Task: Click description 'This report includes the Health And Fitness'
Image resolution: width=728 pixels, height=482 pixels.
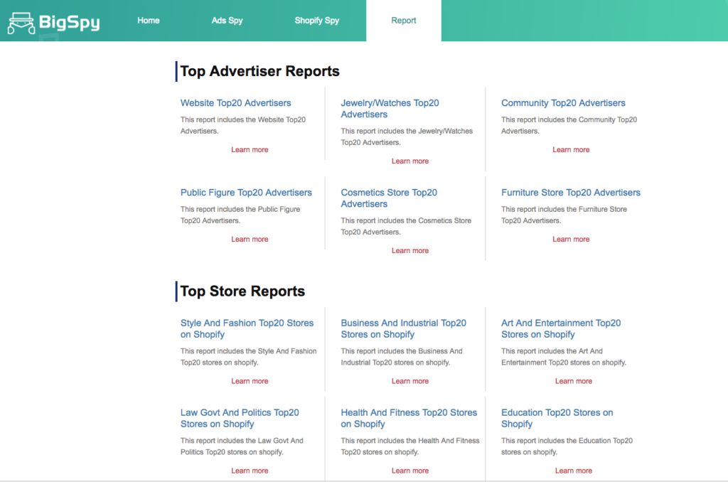Action: click(410, 446)
